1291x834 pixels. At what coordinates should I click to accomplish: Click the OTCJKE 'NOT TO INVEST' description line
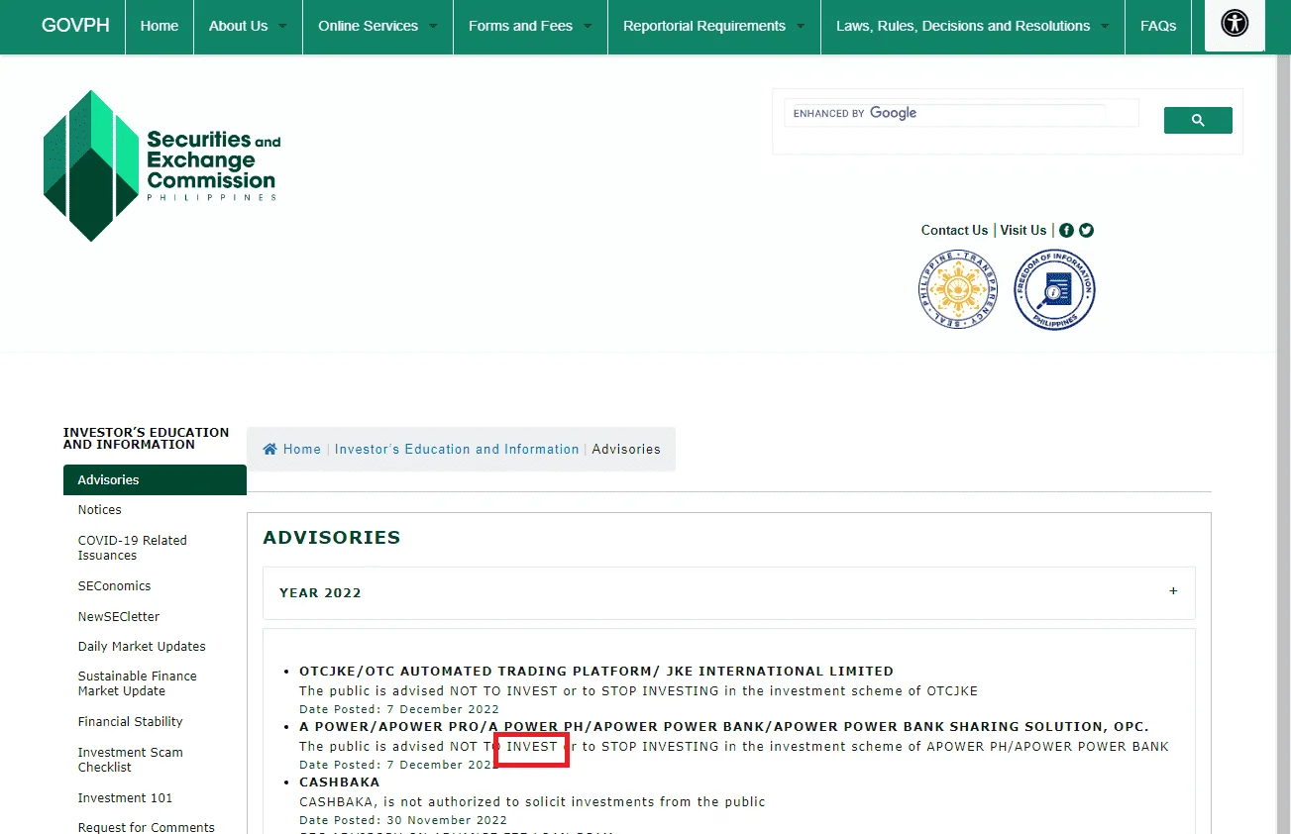point(639,690)
